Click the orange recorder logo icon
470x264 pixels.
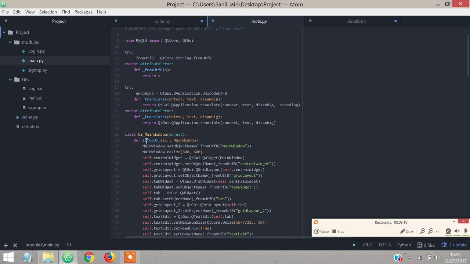click(316, 222)
